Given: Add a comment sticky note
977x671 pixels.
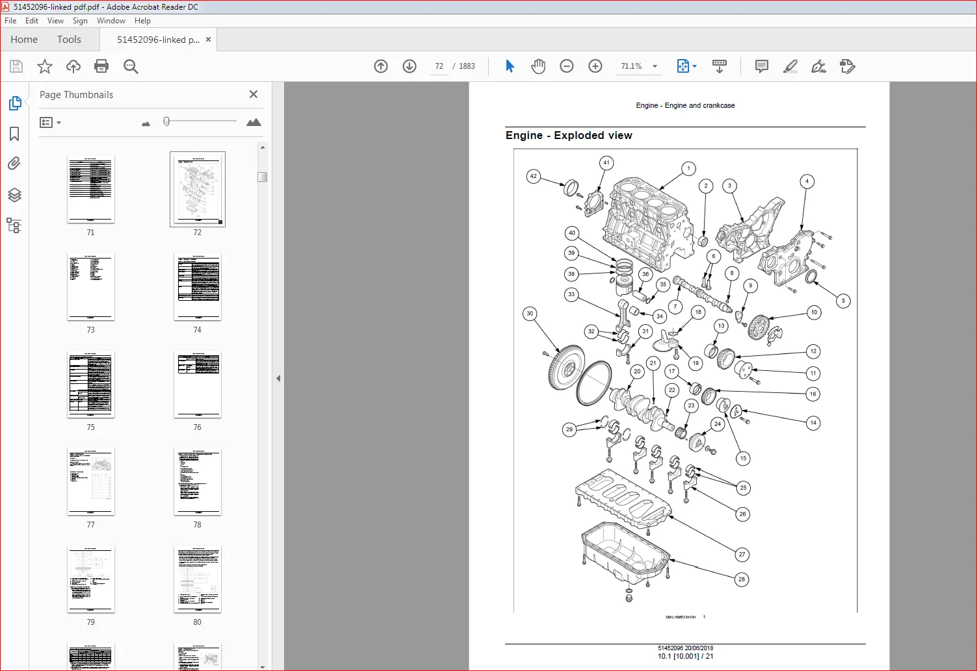Looking at the screenshot, I should click(x=762, y=66).
